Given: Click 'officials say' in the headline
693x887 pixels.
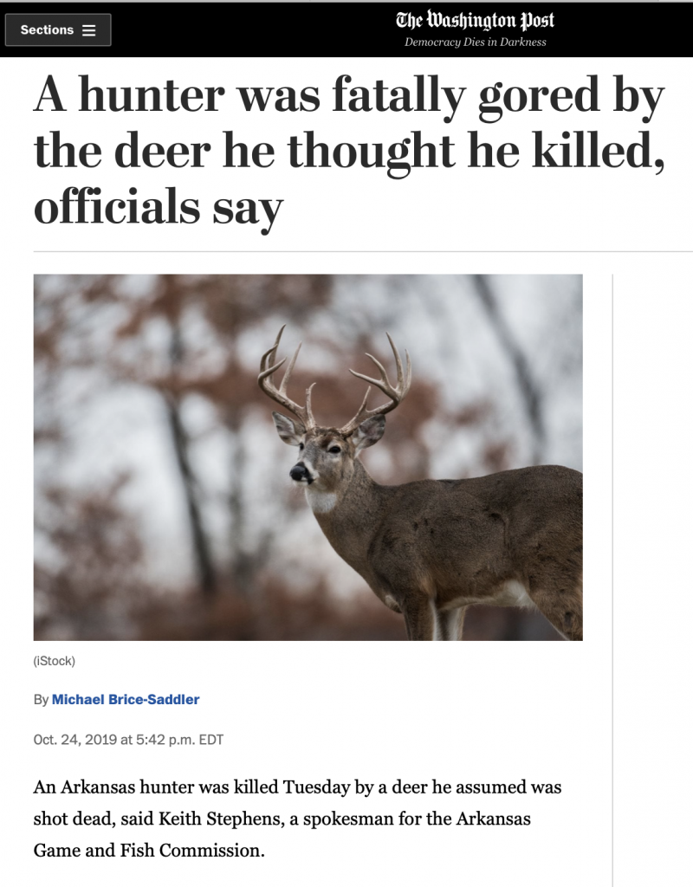Looking at the screenshot, I should click(x=158, y=208).
